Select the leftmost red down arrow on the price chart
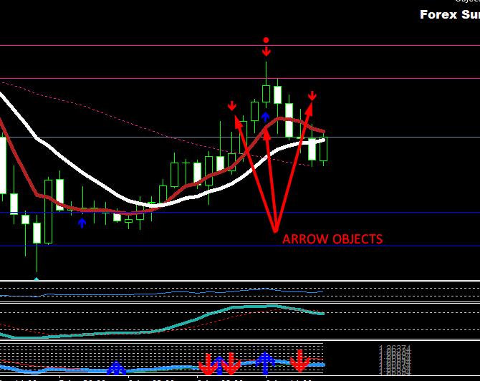The width and height of the screenshot is (480, 381). click(232, 106)
